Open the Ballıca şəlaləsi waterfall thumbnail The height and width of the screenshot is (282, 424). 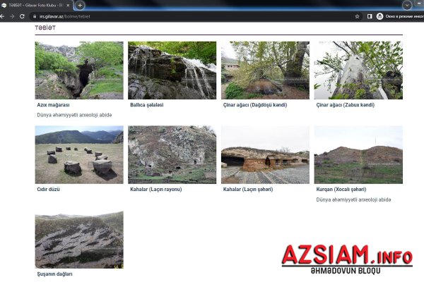172,70
